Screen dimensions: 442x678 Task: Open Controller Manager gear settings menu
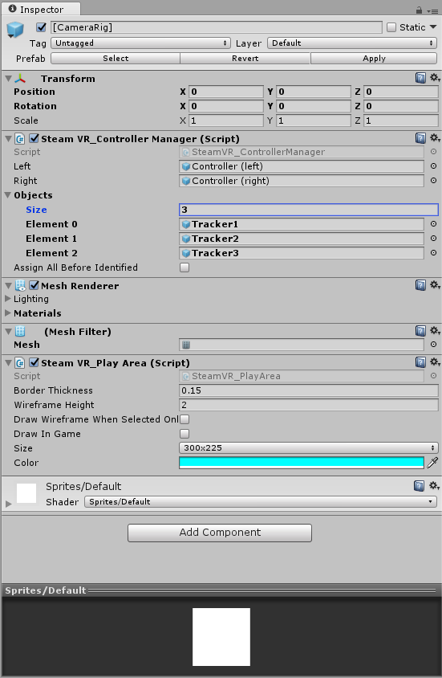click(435, 138)
